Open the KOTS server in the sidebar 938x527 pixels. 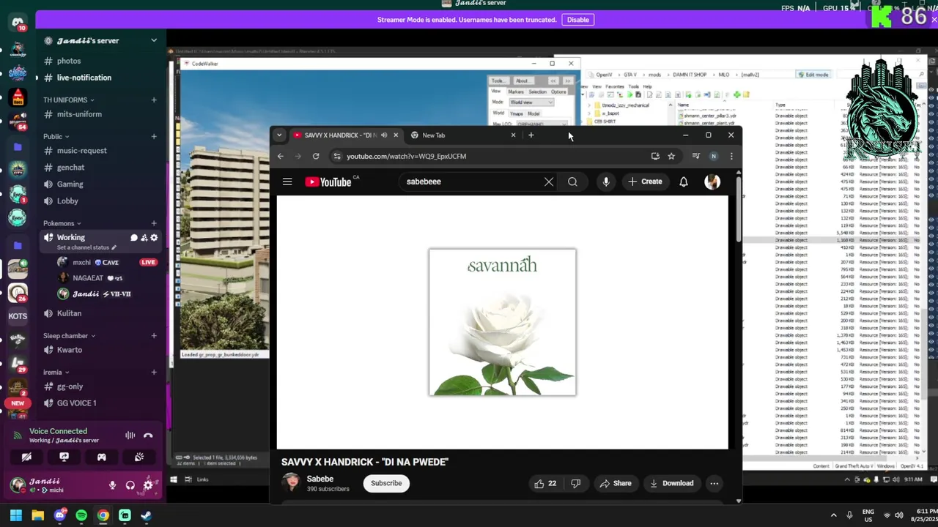click(x=18, y=315)
